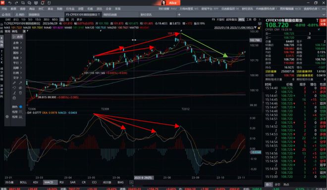Expand the 周期 drawing tools submenu

[17, 68]
